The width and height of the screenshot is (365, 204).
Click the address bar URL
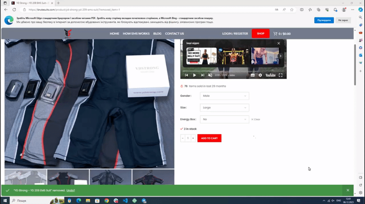pyautogui.click(x=74, y=10)
